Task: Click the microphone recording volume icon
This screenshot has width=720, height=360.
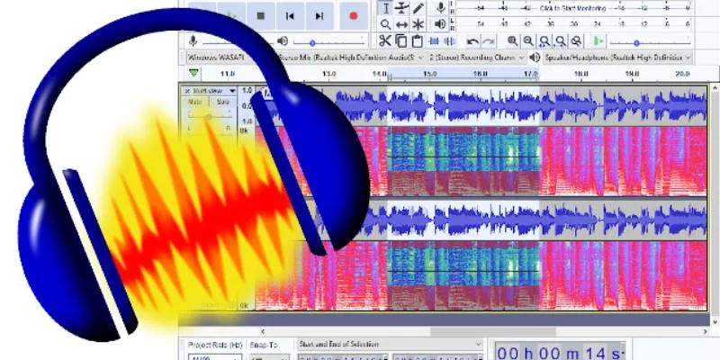Action: coord(193,41)
